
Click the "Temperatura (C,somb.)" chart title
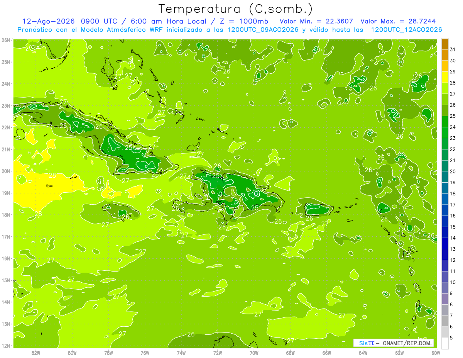(236, 9)
